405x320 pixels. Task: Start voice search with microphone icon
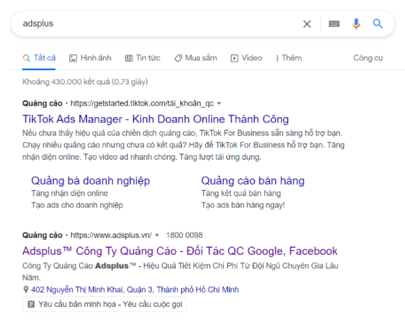[356, 24]
